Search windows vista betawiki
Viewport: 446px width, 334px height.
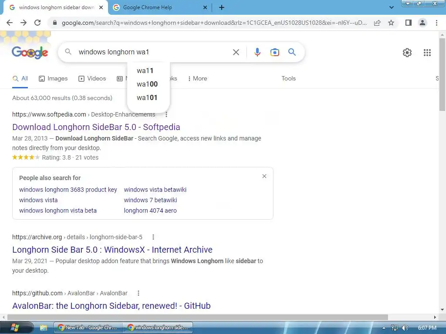pyautogui.click(x=155, y=190)
